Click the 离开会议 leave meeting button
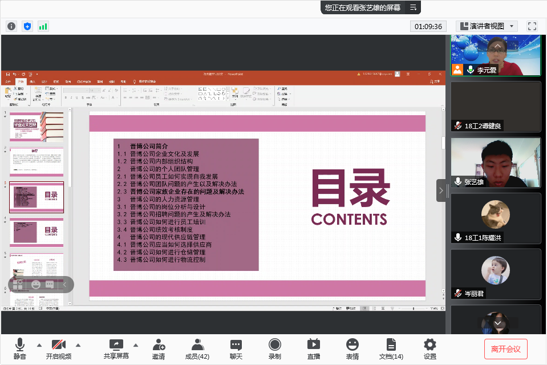 click(505, 349)
